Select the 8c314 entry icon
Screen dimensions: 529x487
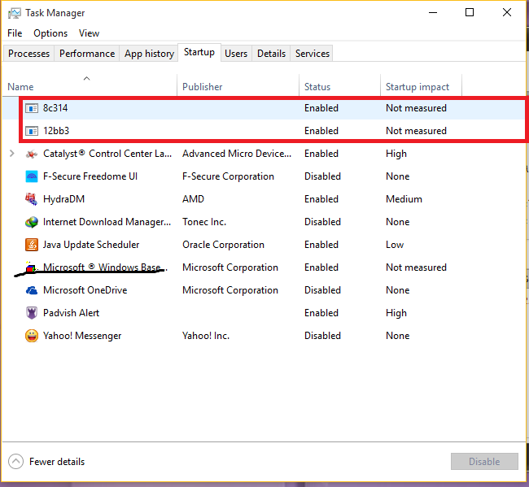(32, 108)
